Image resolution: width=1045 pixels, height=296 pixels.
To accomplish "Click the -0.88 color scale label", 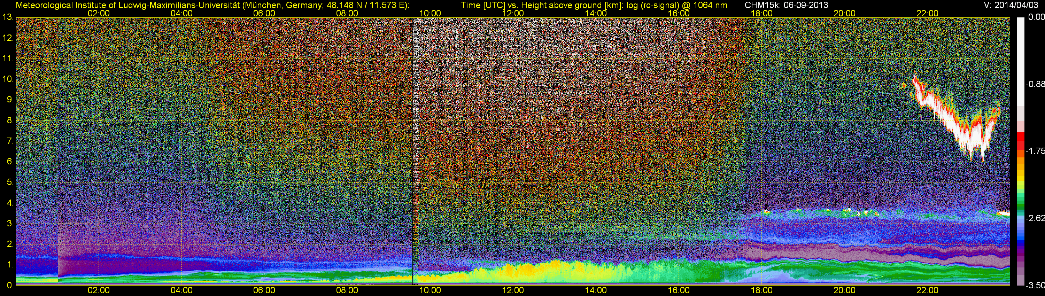I will point(1035,84).
